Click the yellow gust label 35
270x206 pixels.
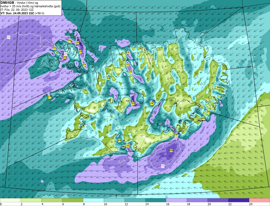click(130, 72)
